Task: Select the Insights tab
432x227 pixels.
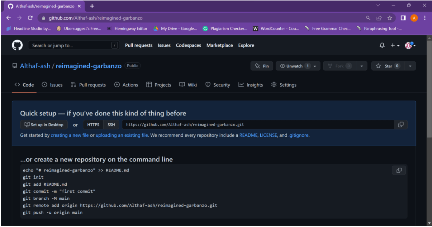Action: (x=251, y=85)
